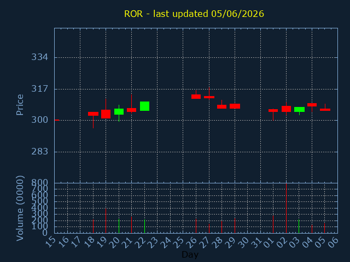The width and height of the screenshot is (350, 262).
Task: Click the red volume bar for day 04
Action: pyautogui.click(x=312, y=229)
